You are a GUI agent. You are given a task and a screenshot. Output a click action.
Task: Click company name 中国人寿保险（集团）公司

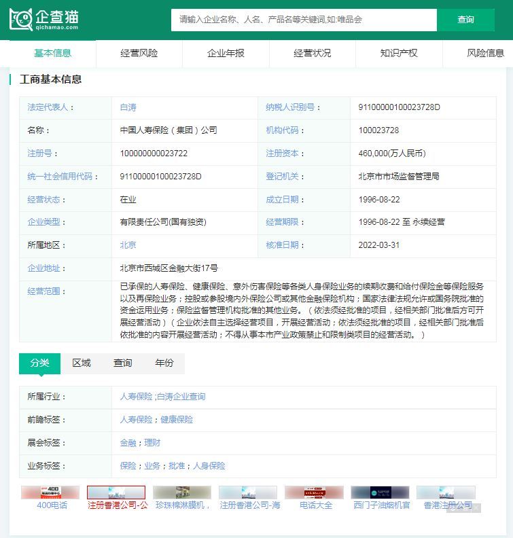coord(169,130)
